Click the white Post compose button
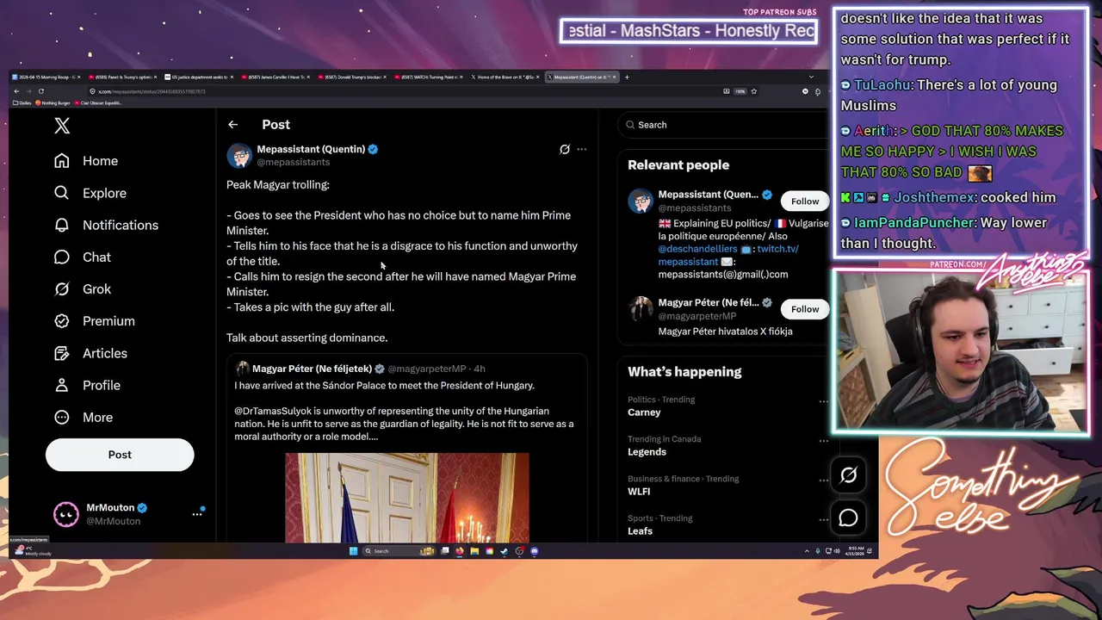The image size is (1102, 620). tap(120, 455)
